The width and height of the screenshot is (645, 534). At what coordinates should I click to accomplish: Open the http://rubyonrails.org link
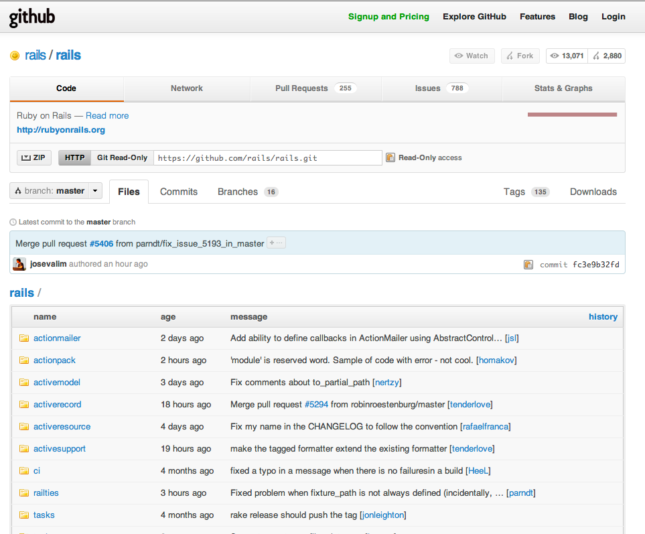pos(61,130)
